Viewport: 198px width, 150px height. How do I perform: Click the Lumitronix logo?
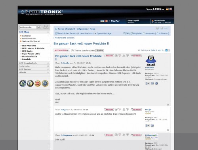(42, 12)
